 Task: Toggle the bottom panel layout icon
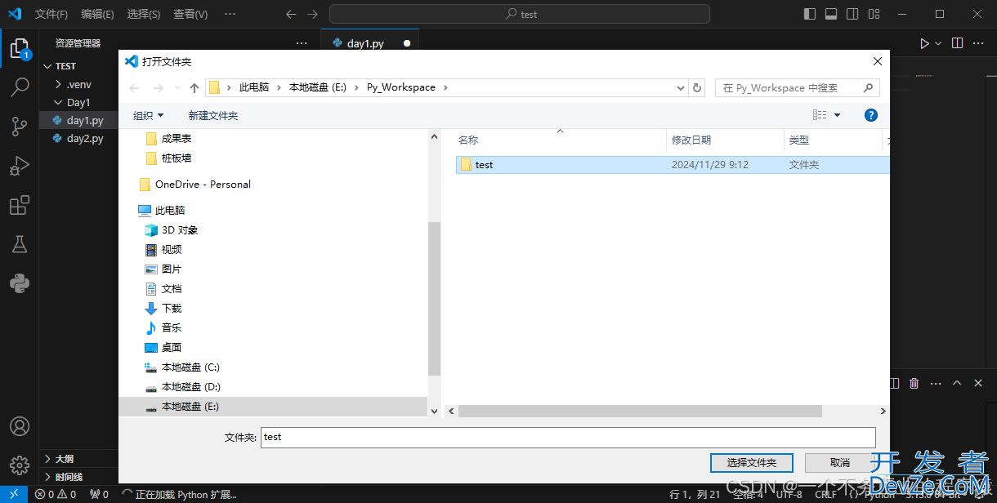pyautogui.click(x=831, y=14)
